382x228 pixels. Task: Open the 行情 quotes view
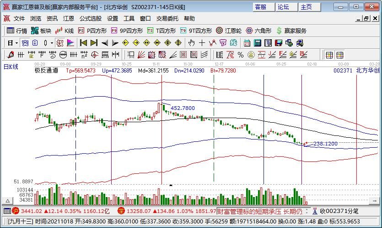(17, 31)
